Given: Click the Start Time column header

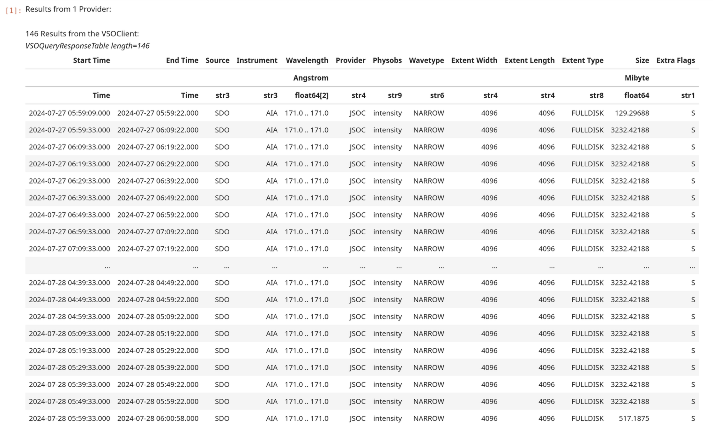Looking at the screenshot, I should [x=91, y=60].
